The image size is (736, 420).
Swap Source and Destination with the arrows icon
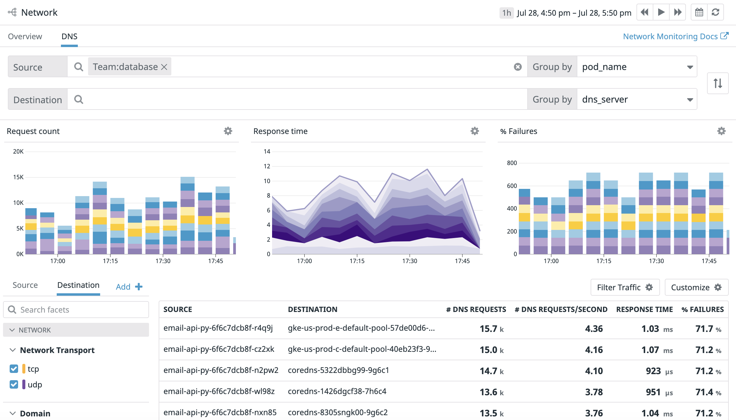click(718, 83)
